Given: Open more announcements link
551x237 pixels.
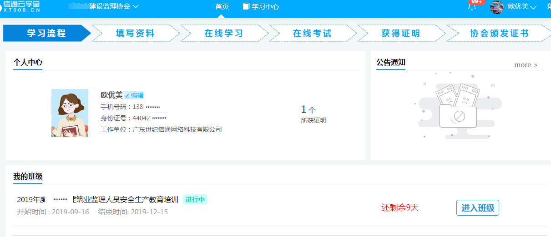Looking at the screenshot, I should [x=526, y=65].
